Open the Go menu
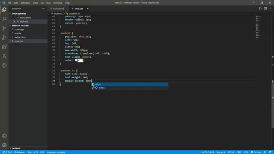The image size is (274, 154). [x=42, y=3]
